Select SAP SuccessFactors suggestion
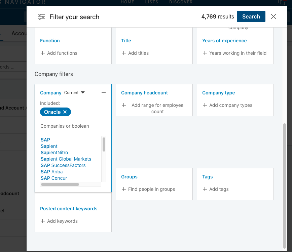The image size is (292, 252). tap(63, 165)
